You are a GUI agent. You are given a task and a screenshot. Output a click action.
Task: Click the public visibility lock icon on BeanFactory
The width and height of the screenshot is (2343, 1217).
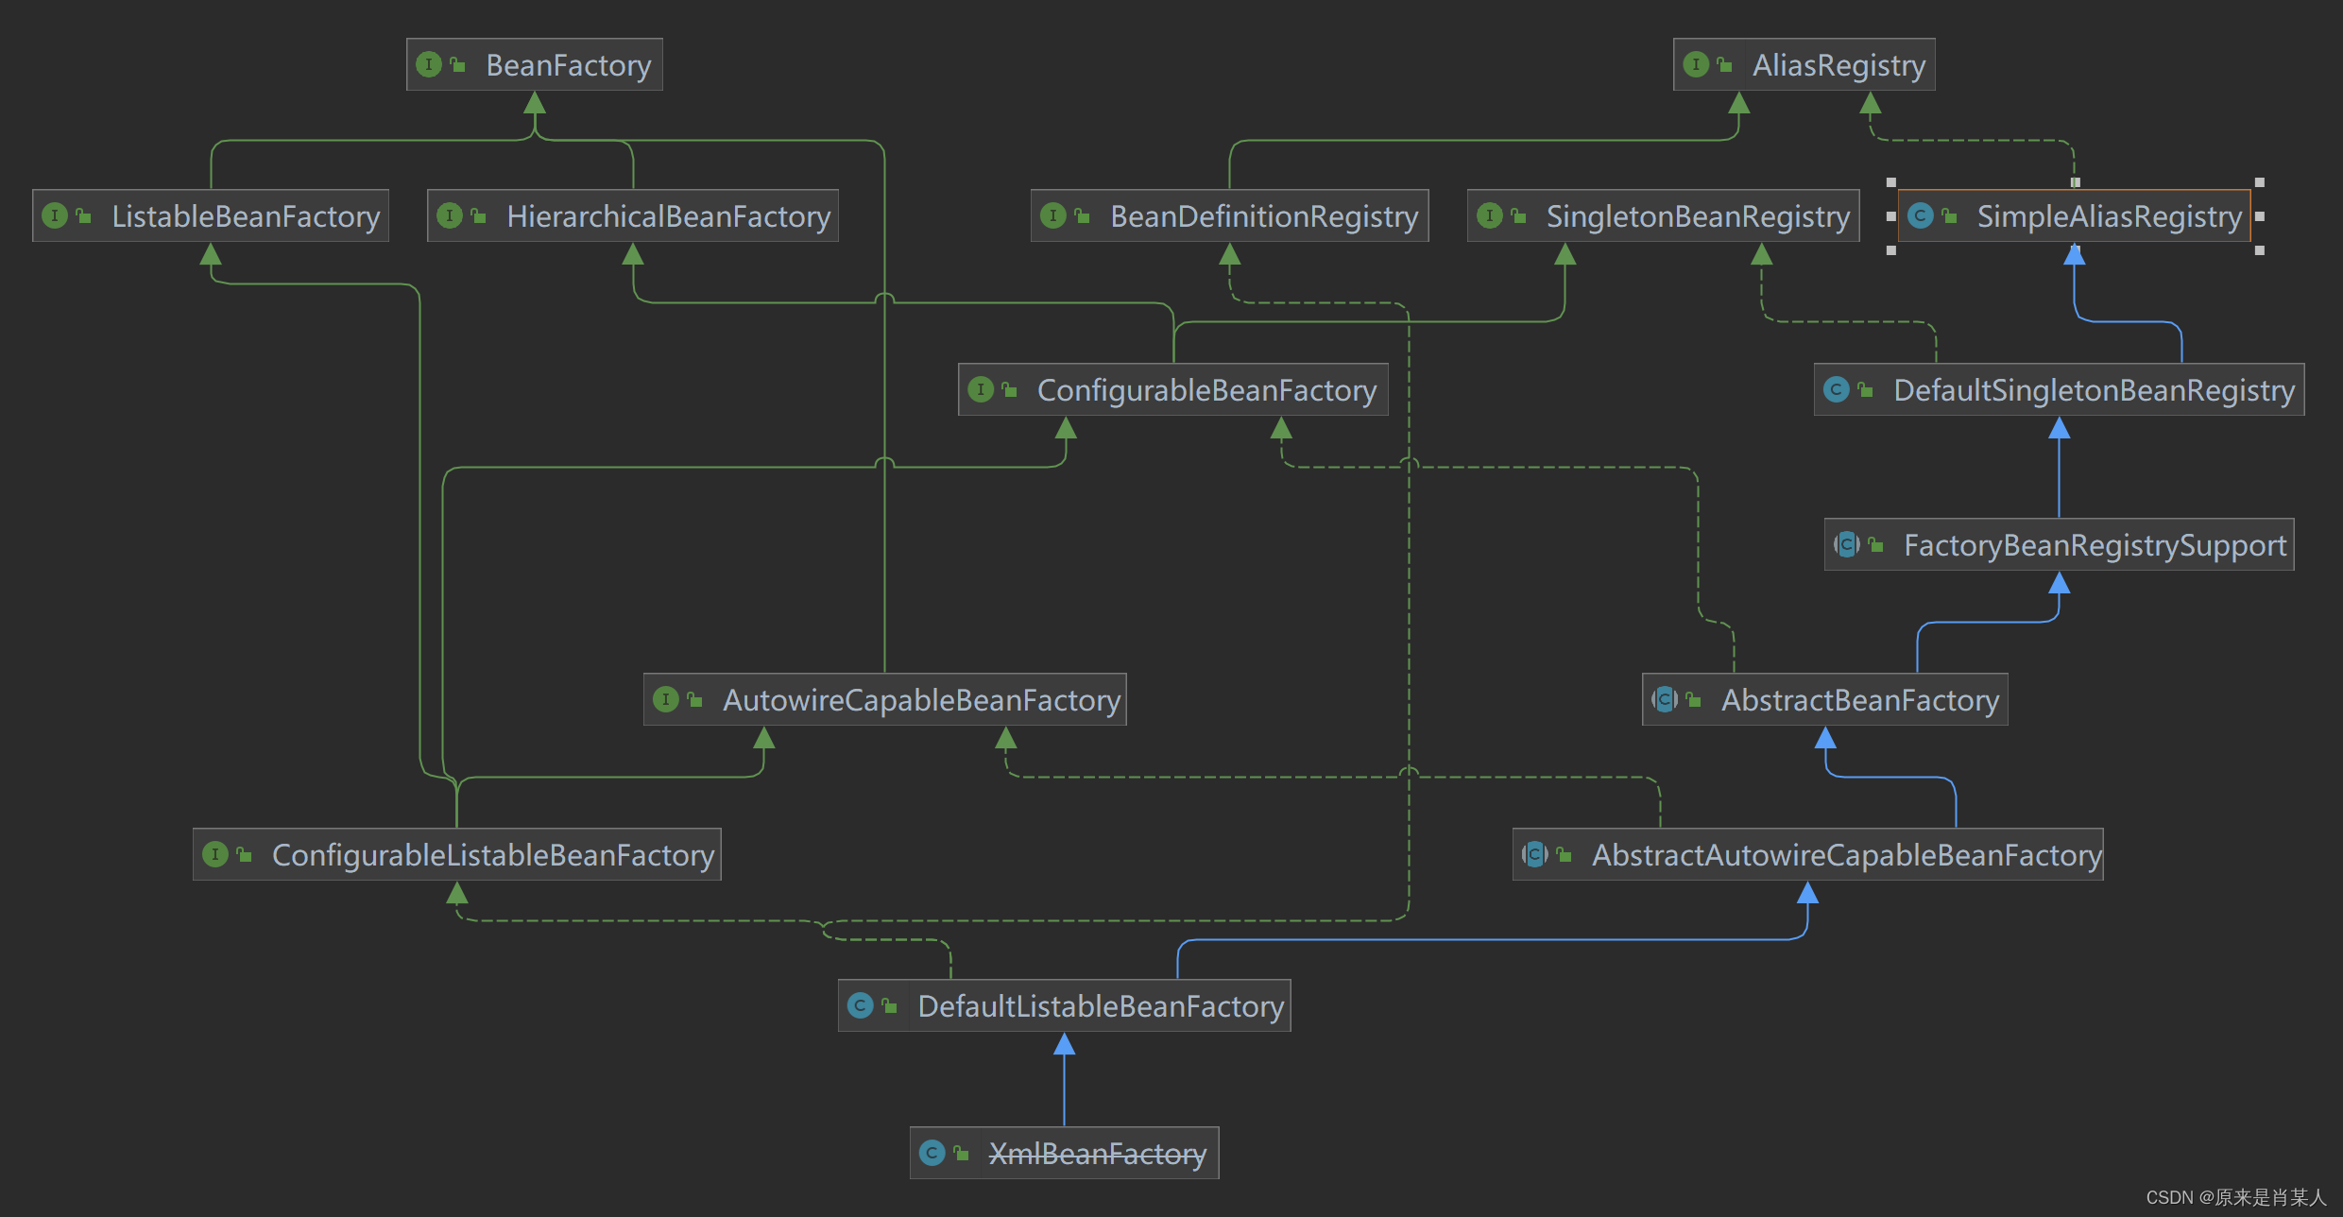click(x=458, y=65)
